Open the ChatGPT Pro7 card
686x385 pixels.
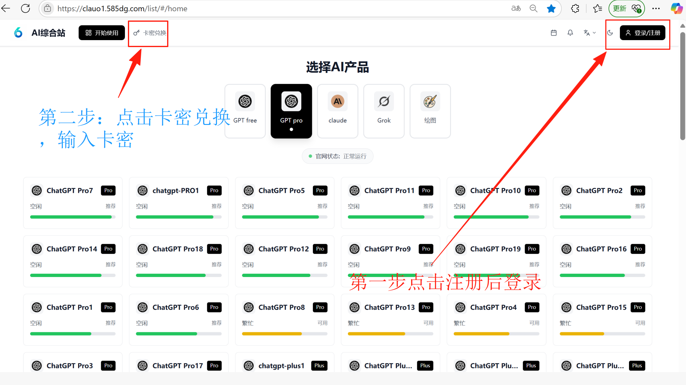click(x=73, y=203)
